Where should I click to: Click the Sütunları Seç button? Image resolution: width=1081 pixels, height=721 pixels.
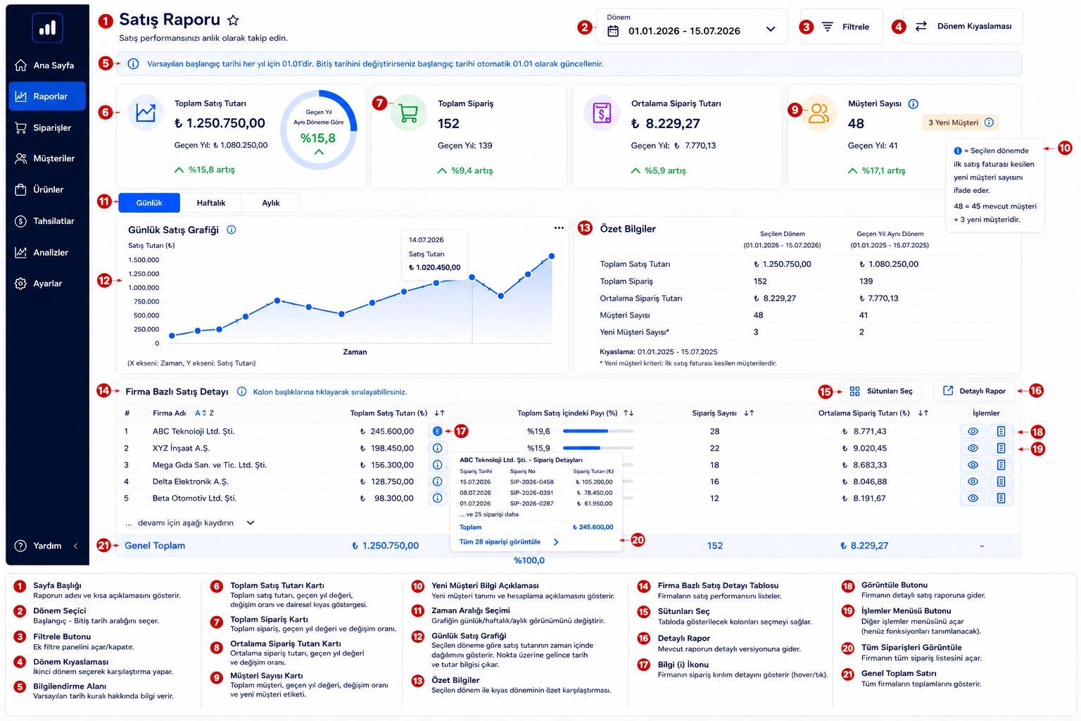881,391
